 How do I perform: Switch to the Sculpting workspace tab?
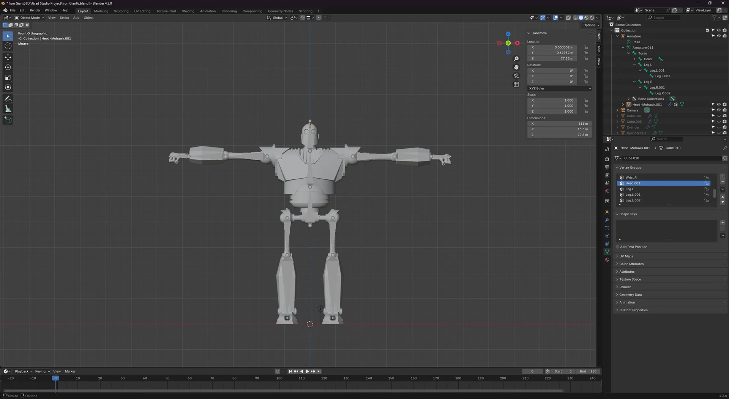(121, 11)
